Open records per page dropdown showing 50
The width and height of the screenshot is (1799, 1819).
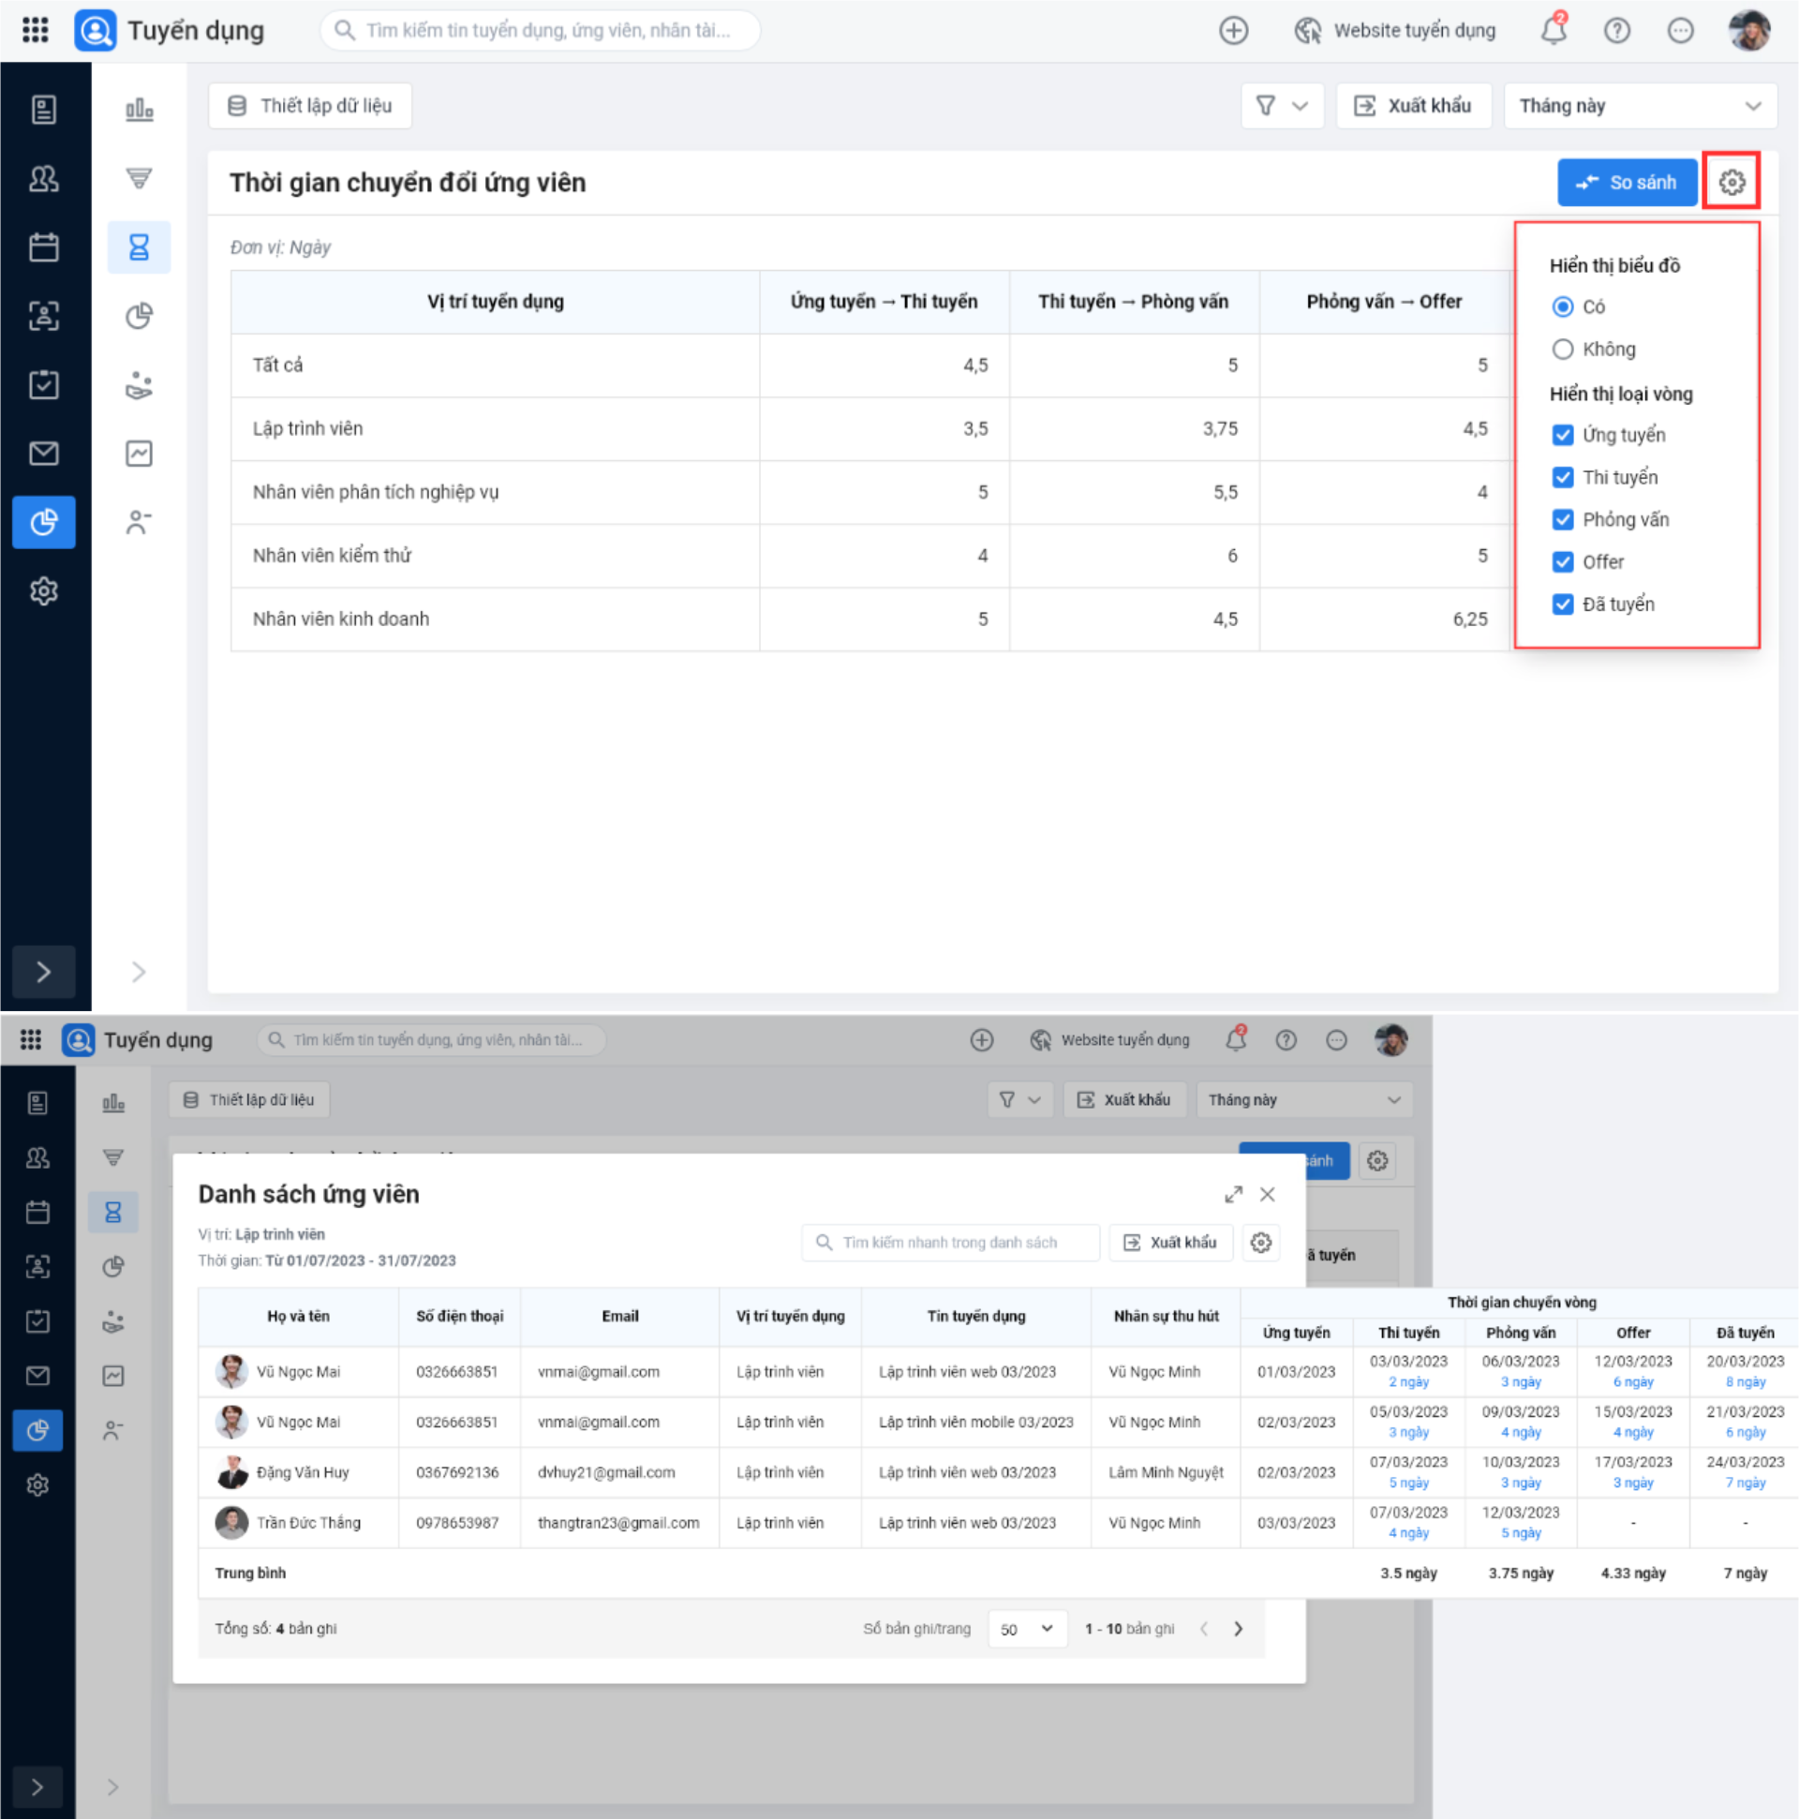click(x=1026, y=1629)
